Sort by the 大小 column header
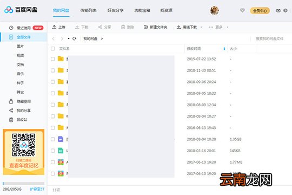 pyautogui.click(x=233, y=49)
